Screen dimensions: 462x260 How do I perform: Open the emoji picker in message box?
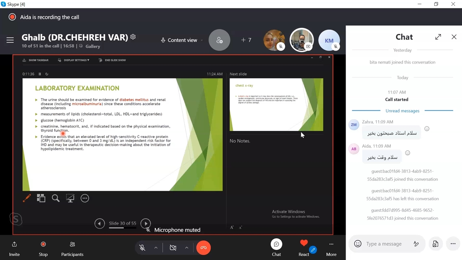[x=358, y=244]
